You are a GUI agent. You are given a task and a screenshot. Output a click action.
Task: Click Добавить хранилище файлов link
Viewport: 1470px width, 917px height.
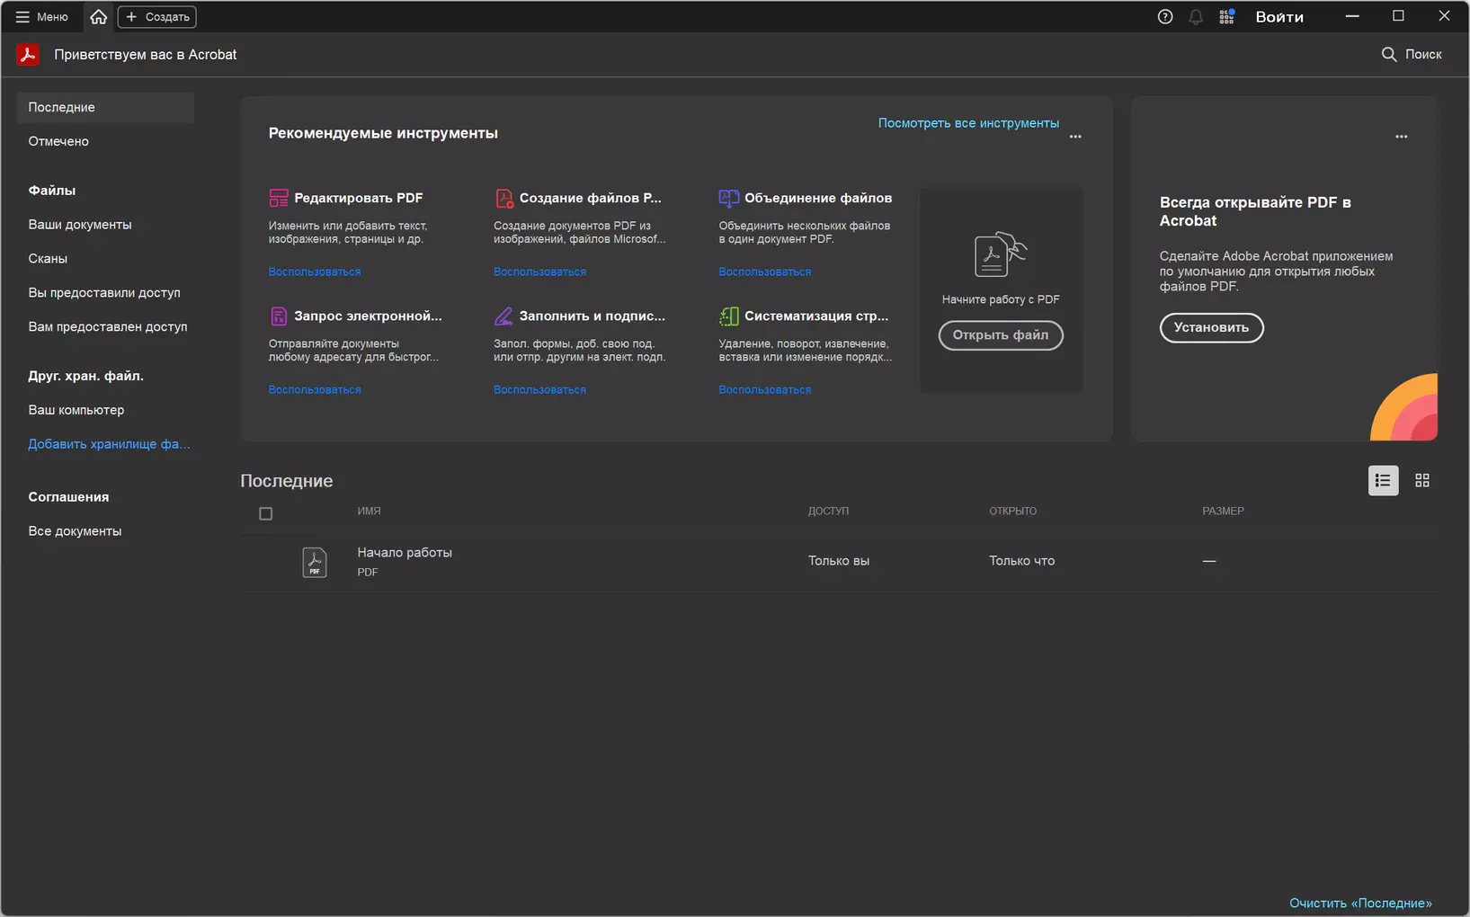(109, 444)
